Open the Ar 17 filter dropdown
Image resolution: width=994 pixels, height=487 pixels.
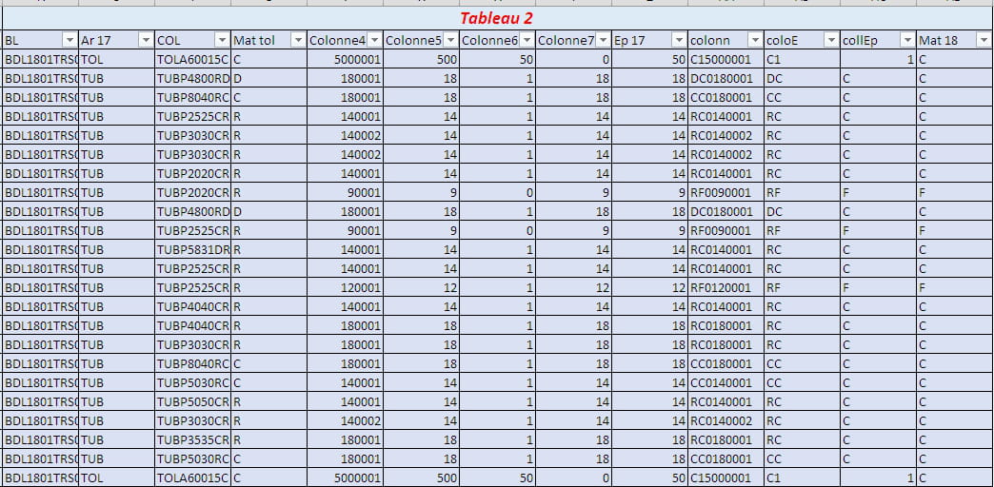[145, 40]
